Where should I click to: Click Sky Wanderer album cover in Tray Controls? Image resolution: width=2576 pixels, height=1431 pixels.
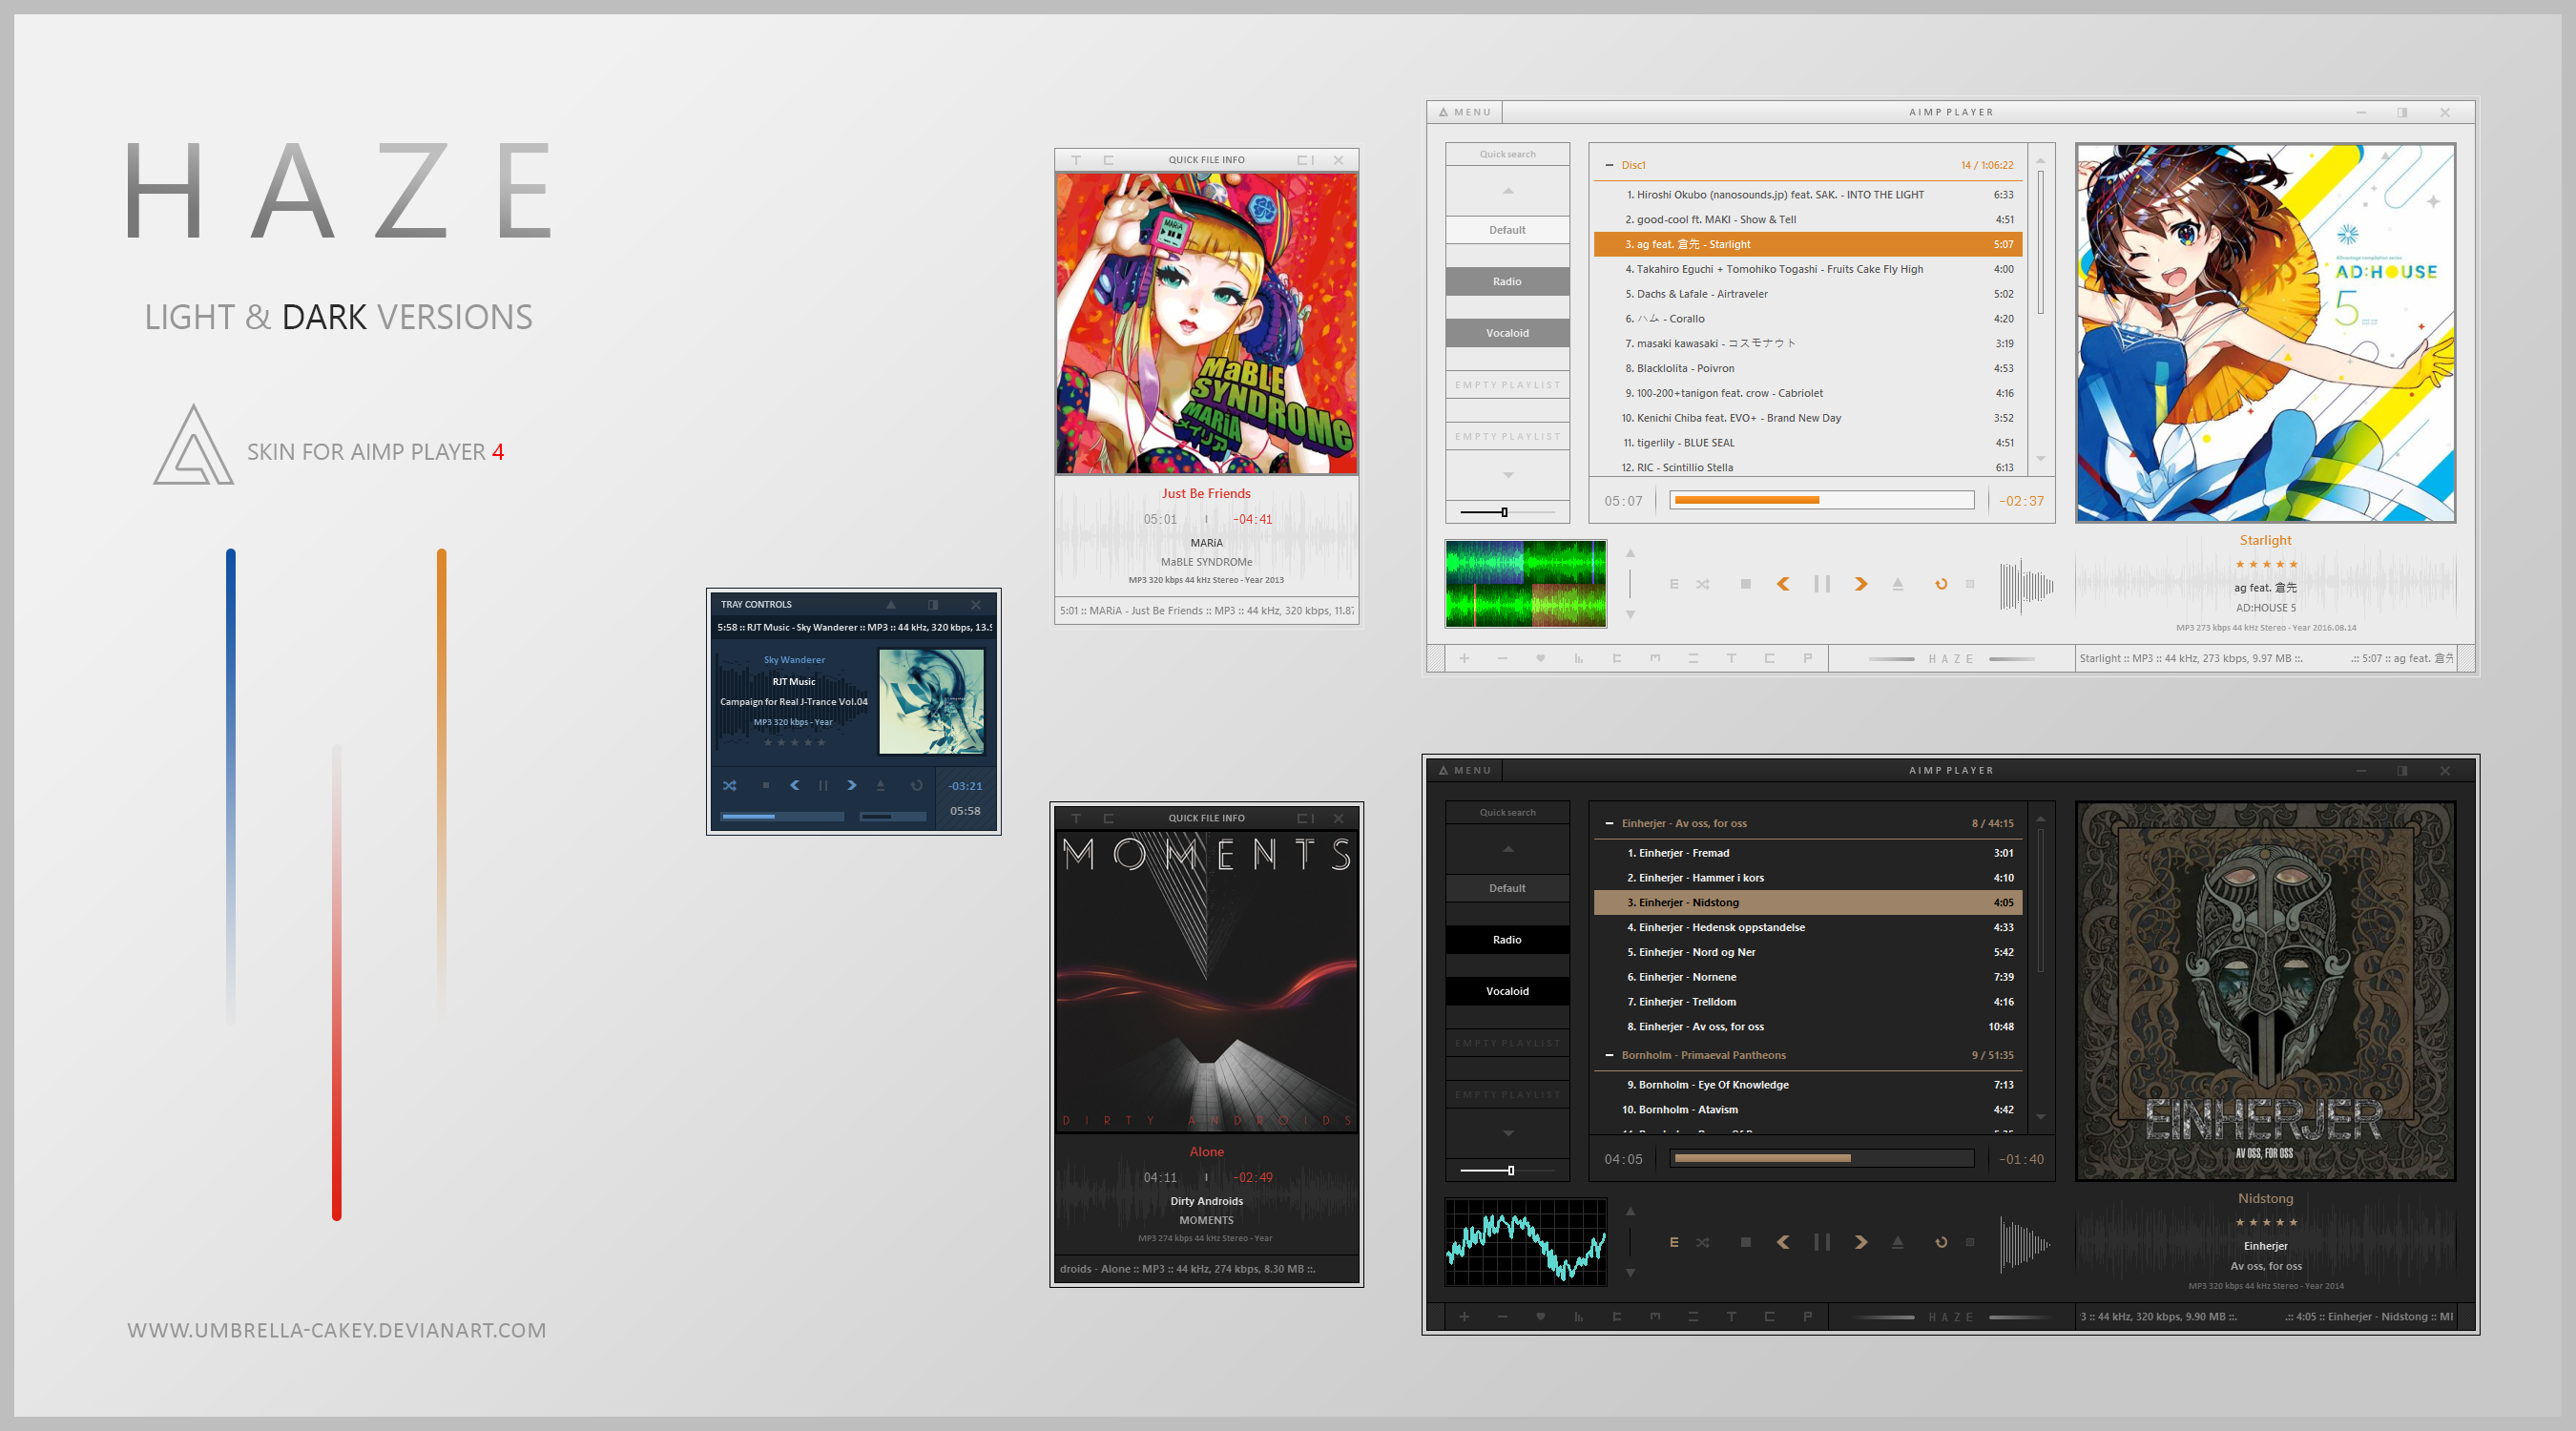click(931, 701)
